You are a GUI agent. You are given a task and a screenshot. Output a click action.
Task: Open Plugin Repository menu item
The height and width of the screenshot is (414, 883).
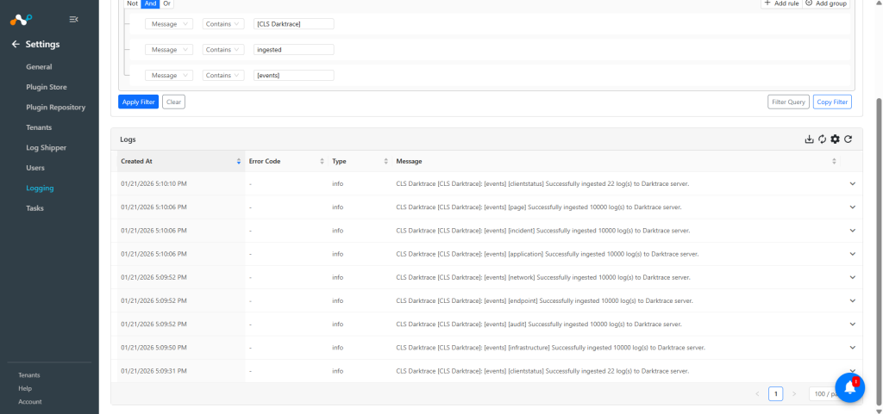56,108
